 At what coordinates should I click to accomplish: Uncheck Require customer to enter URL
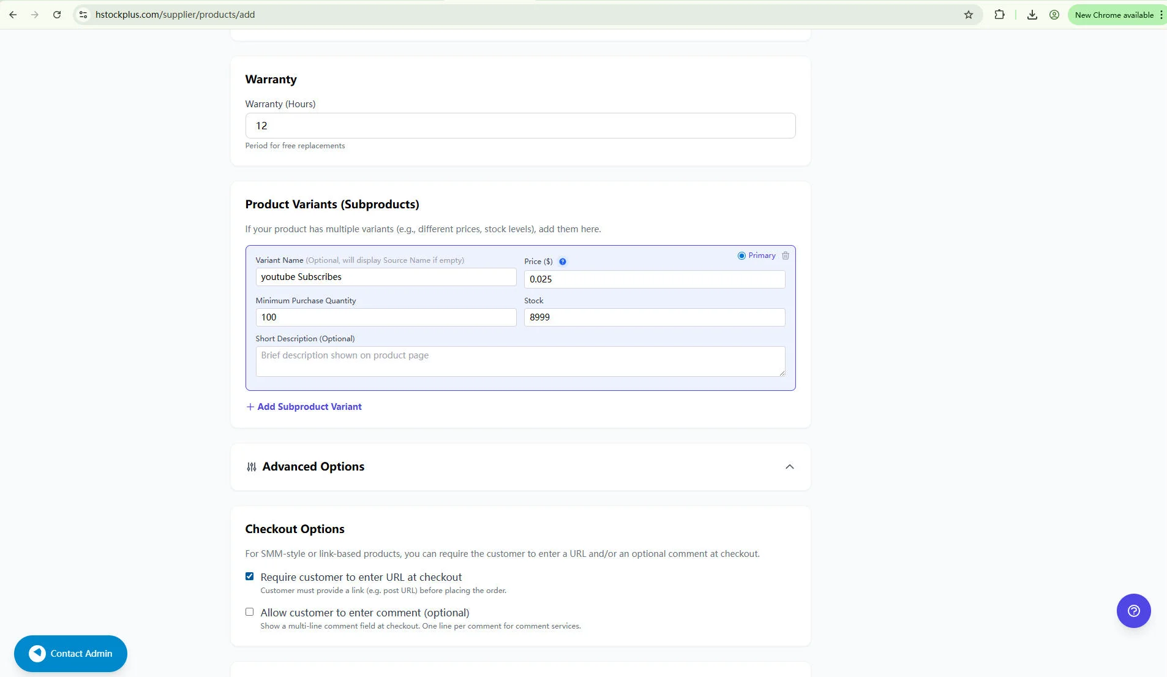249,577
